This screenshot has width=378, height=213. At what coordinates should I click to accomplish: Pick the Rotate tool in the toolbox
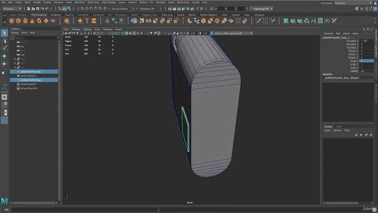pyautogui.click(x=4, y=64)
